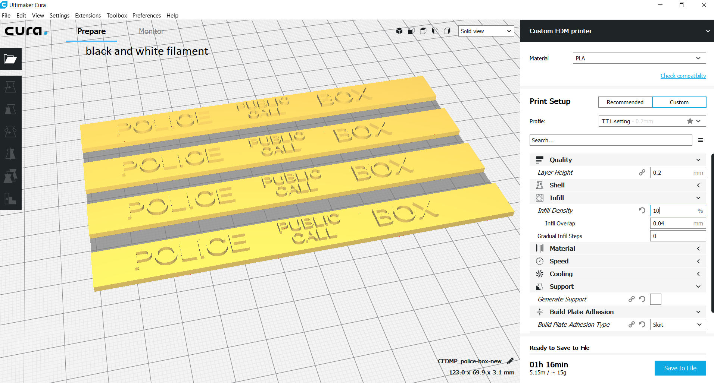The width and height of the screenshot is (714, 383).
Task: Switch to the Monitor tab
Action: 151,31
